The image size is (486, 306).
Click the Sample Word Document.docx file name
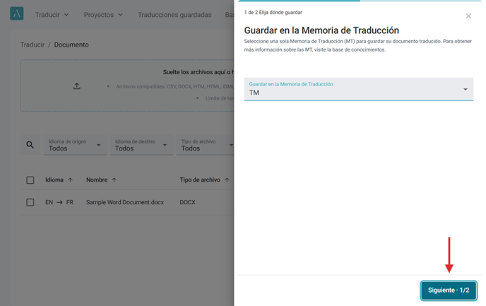125,202
